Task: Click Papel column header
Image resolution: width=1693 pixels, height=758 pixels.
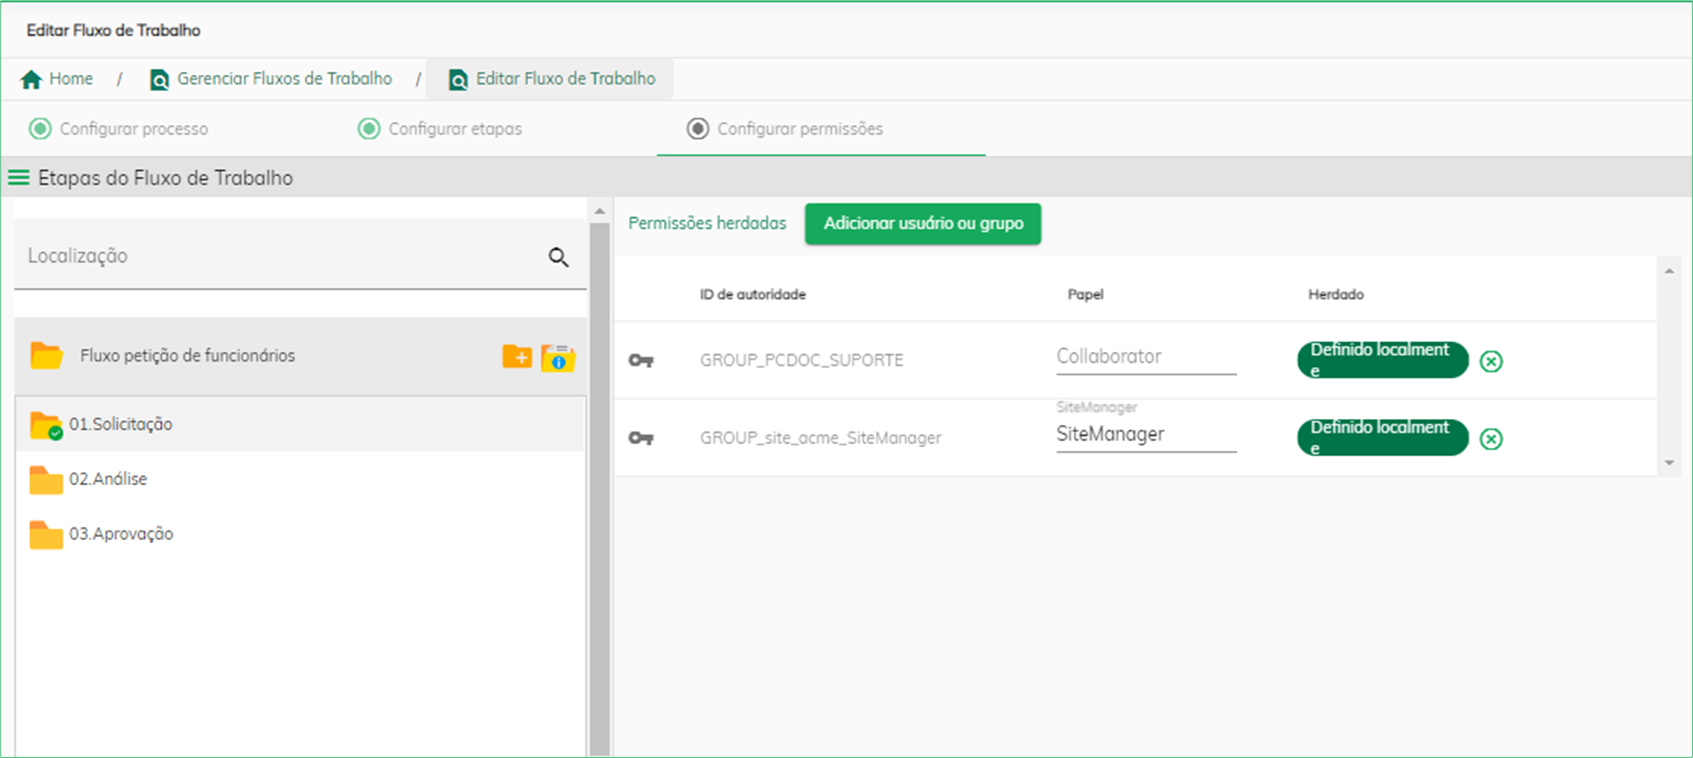Action: 1086,295
